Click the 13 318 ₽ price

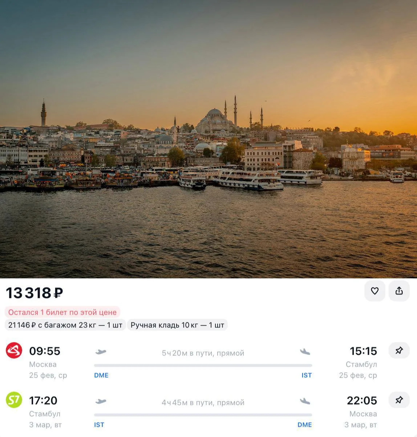(35, 293)
